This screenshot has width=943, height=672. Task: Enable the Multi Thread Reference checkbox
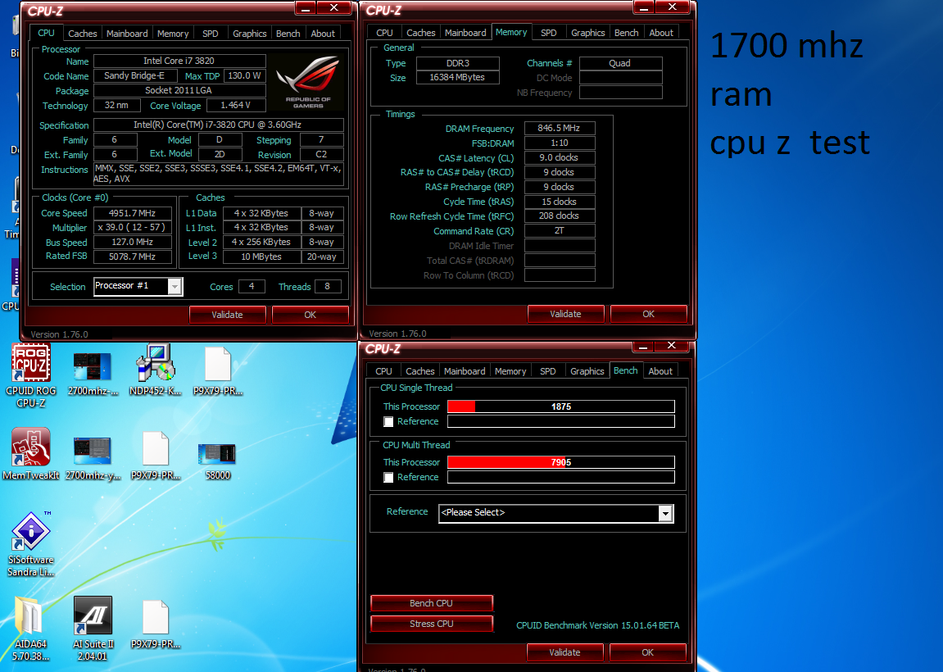(x=388, y=477)
